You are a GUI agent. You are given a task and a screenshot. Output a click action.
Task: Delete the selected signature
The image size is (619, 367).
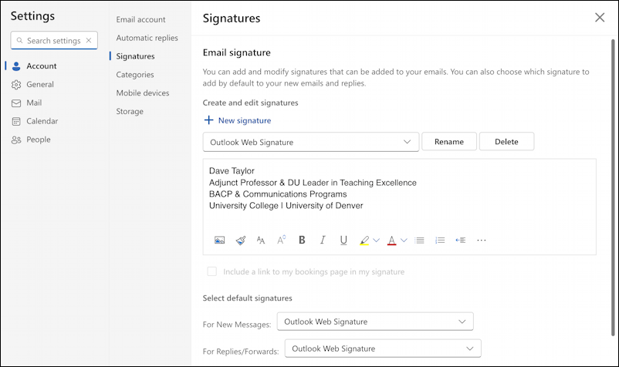pos(506,142)
